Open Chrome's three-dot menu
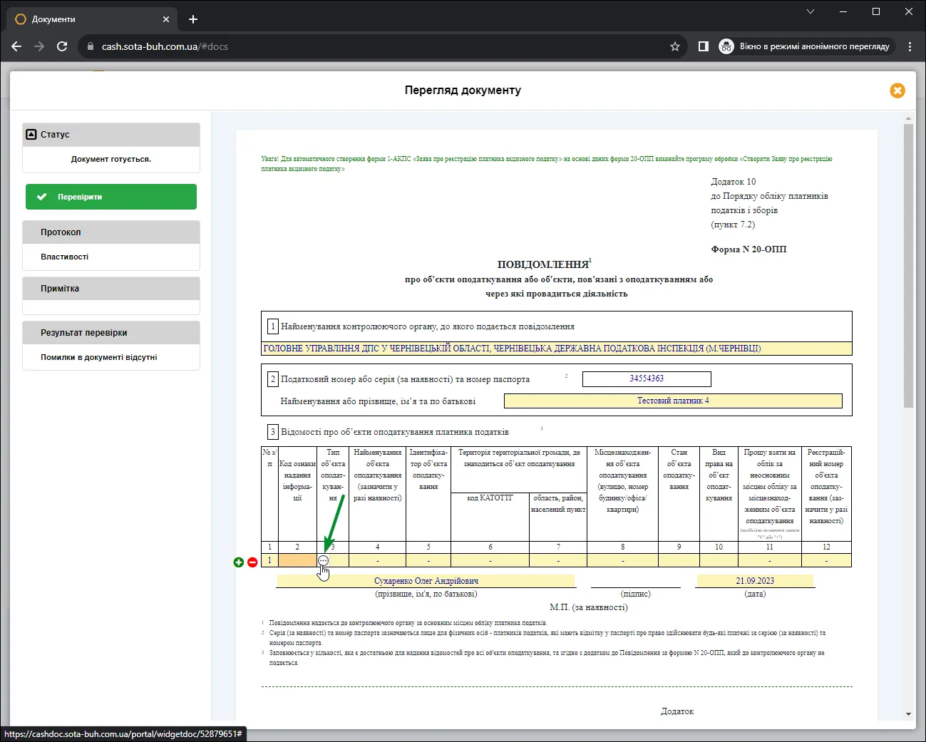The image size is (926, 742). [x=910, y=46]
